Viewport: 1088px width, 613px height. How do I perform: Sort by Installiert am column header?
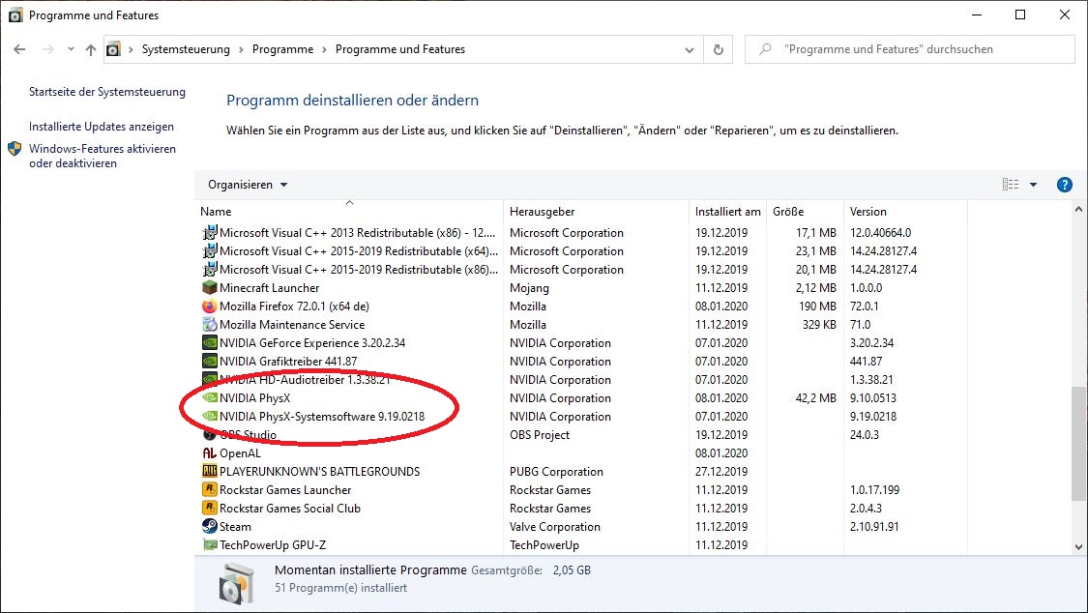pos(728,211)
